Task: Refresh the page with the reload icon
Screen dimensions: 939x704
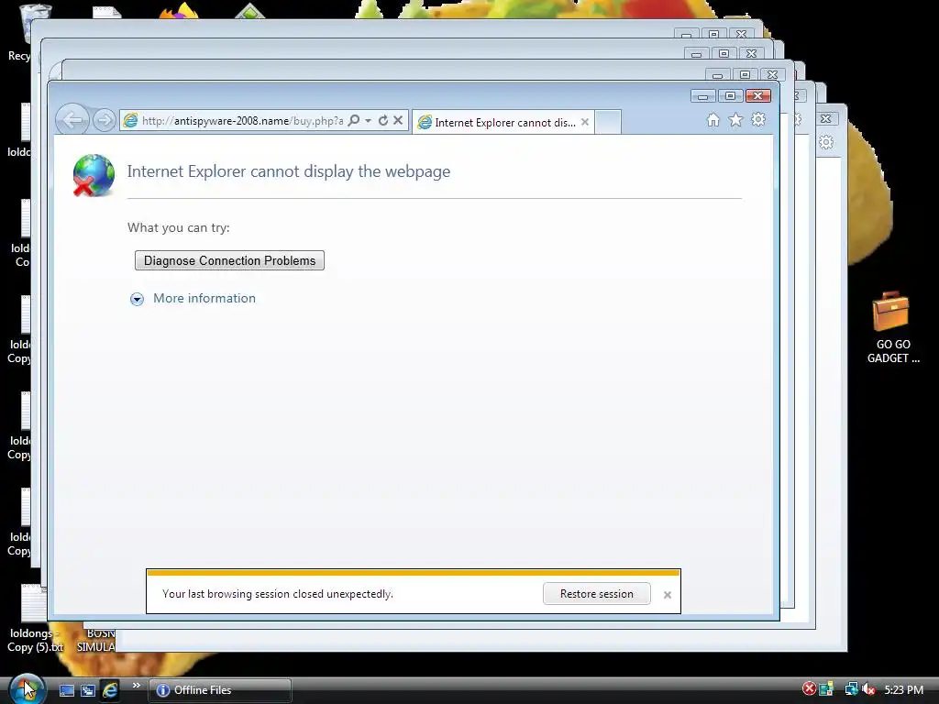Action: tap(383, 120)
